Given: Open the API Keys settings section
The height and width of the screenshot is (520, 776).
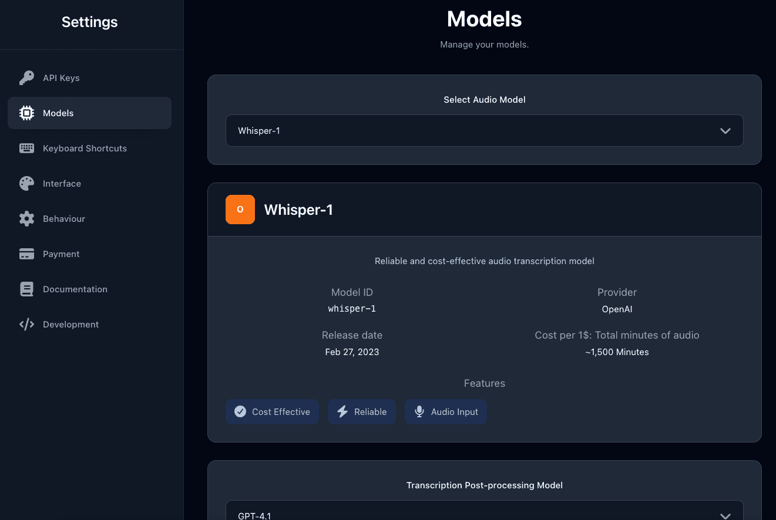Looking at the screenshot, I should tap(89, 78).
